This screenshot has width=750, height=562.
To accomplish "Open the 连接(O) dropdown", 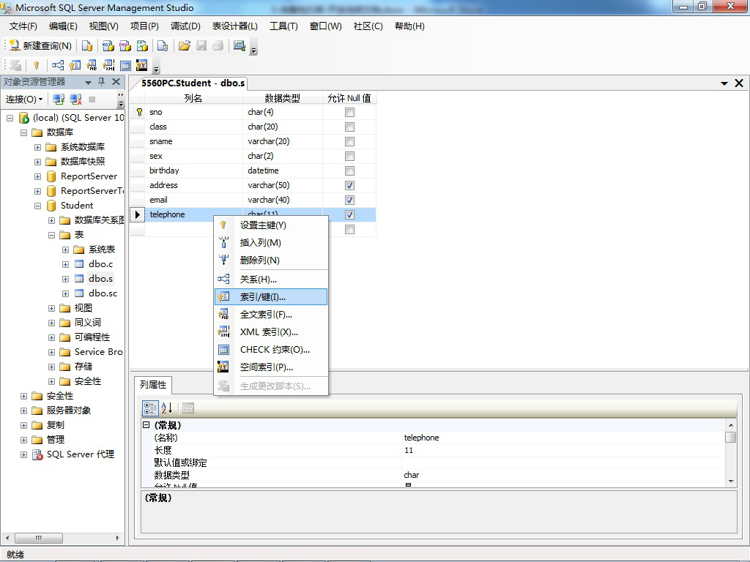I will tap(24, 99).
